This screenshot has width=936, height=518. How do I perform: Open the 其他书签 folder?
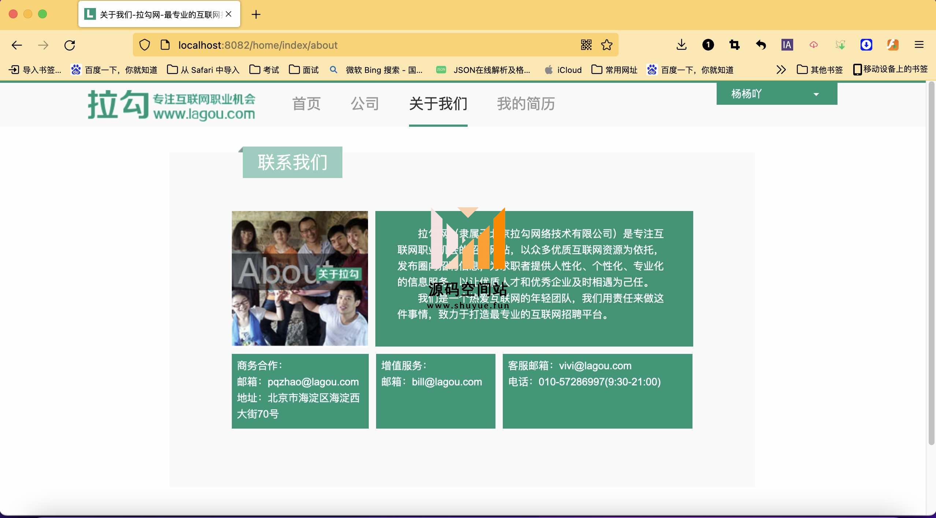click(x=820, y=70)
